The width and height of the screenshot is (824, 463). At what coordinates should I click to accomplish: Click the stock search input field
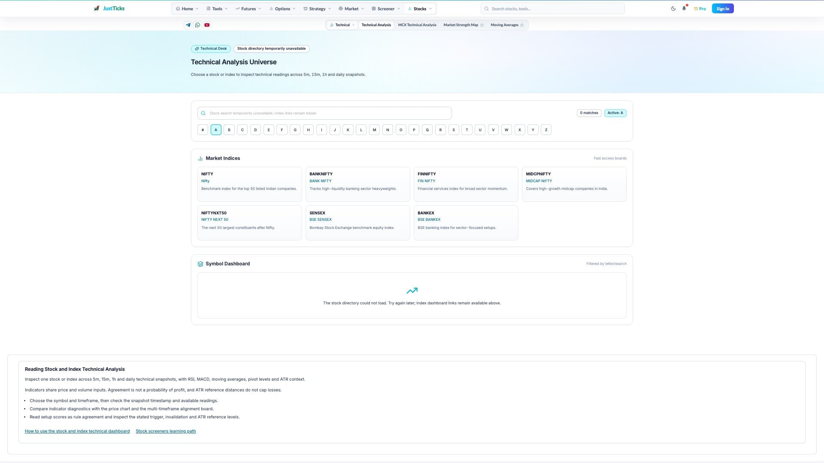(324, 113)
